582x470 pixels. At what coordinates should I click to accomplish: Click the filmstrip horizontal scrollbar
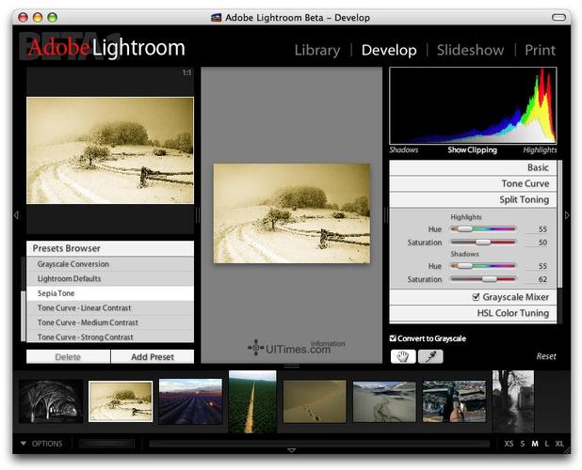click(319, 444)
